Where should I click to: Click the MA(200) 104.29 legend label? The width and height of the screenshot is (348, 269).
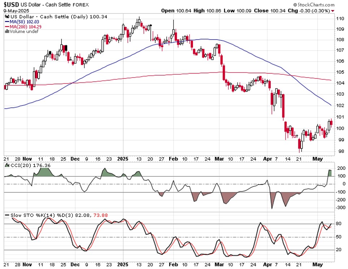pos(26,27)
